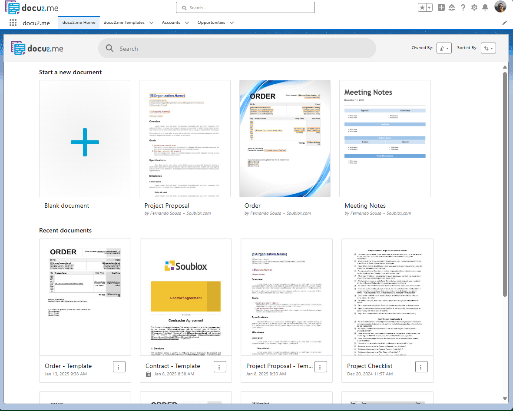Click the docu2.me document Search box
513x411 pixels.
click(237, 48)
